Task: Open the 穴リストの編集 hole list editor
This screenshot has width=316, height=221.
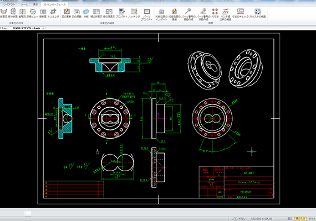Action: (x=258, y=13)
